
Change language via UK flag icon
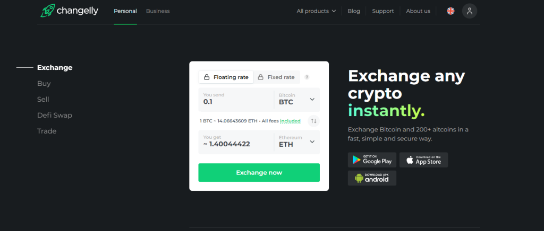[450, 11]
